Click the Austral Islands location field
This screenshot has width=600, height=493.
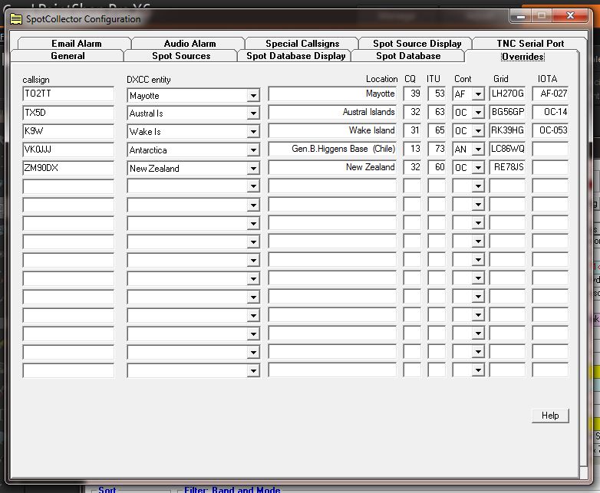(332, 112)
